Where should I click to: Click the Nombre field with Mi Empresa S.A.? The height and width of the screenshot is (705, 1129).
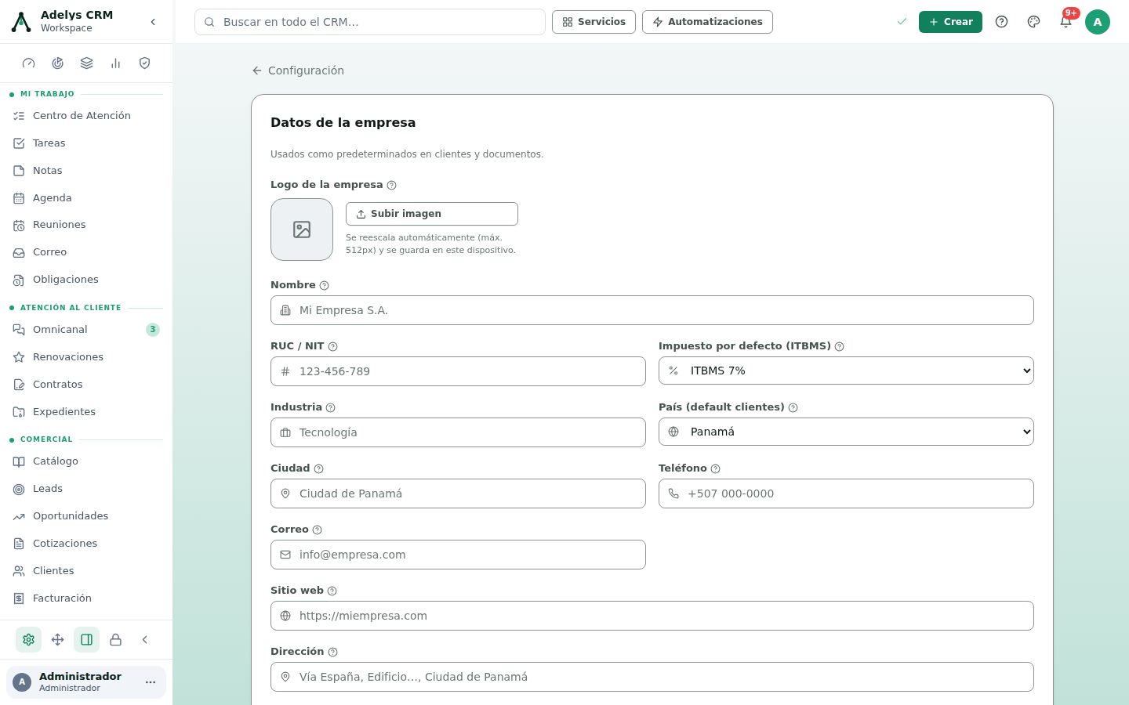point(652,310)
